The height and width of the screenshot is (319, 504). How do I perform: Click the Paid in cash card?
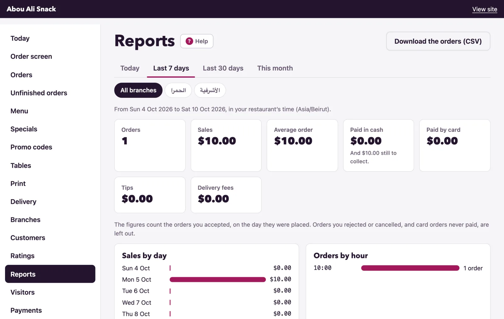click(x=379, y=145)
